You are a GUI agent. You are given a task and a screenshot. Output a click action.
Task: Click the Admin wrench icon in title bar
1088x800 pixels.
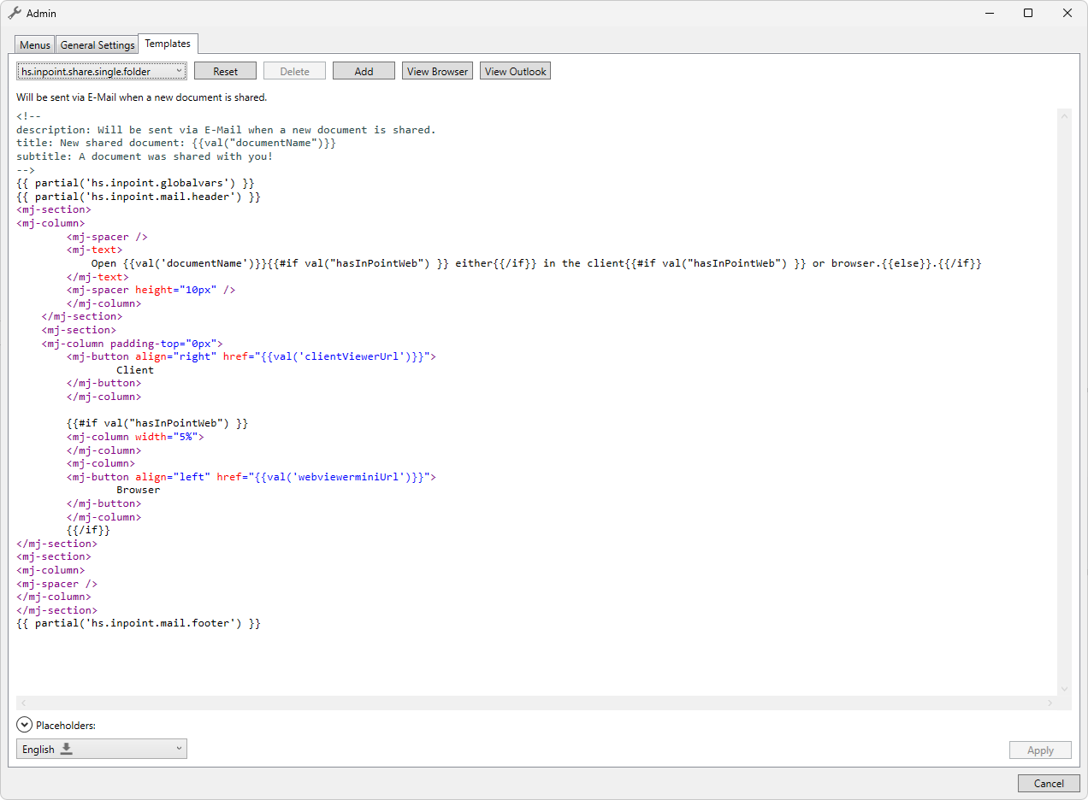(x=15, y=13)
